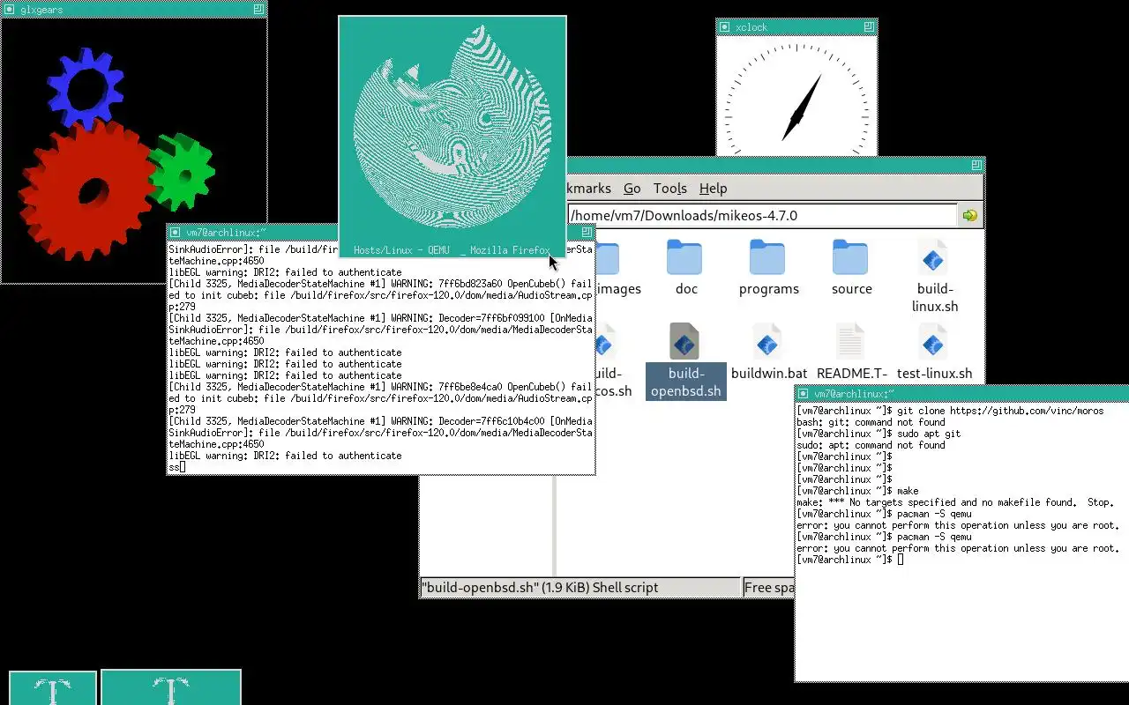The image size is (1129, 705).
Task: Select the test-linux.sh script icon
Action: click(933, 341)
